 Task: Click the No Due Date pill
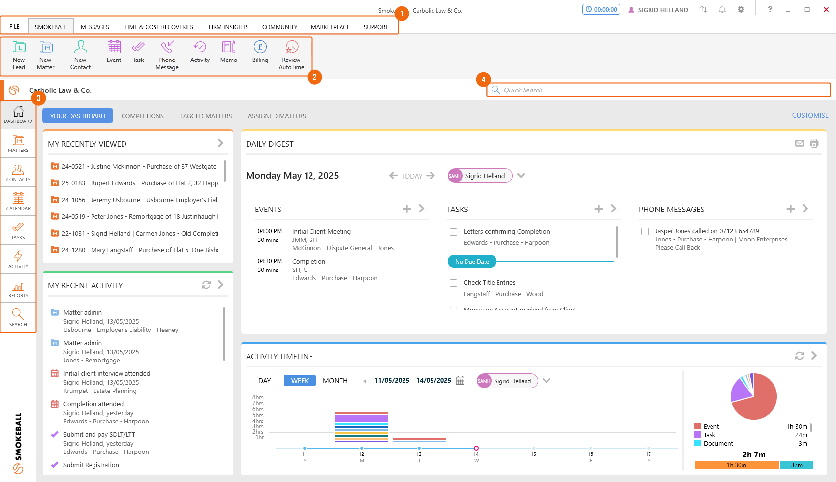coord(472,262)
